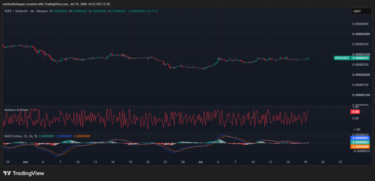Click the 28 date label on the time axis
The height and width of the screenshot is (181, 375).
[x=183, y=162]
